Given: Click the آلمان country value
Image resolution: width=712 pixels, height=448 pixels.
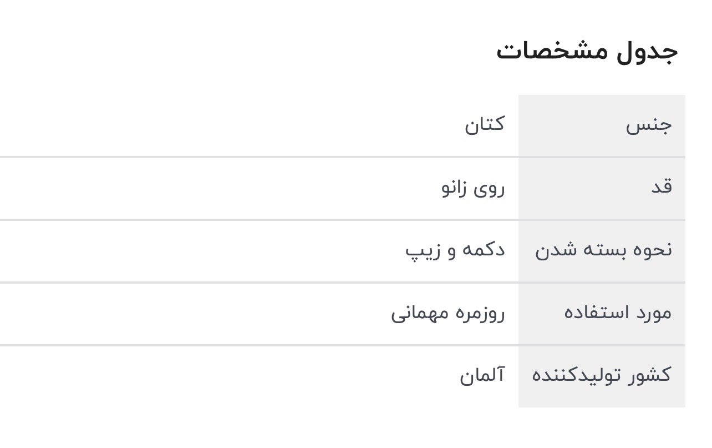Looking at the screenshot, I should tap(482, 375).
